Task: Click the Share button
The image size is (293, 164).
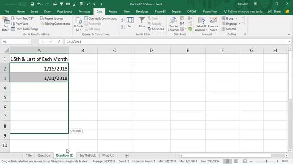Action: click(275, 11)
